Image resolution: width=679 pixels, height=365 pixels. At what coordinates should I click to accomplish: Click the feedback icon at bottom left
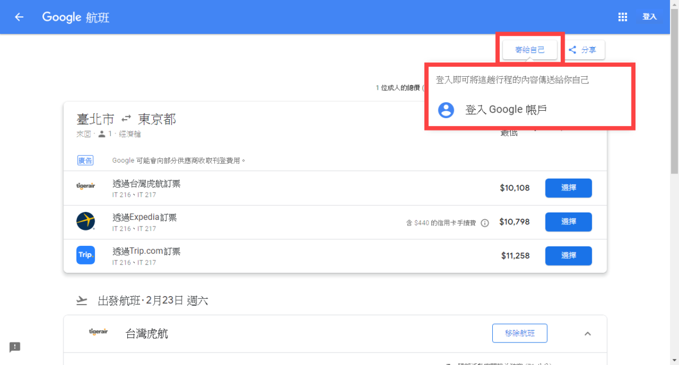[x=15, y=347]
